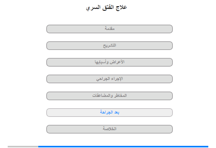Open the مقدمة section
Image resolution: width=216 pixels, height=148 pixels.
[x=110, y=29]
